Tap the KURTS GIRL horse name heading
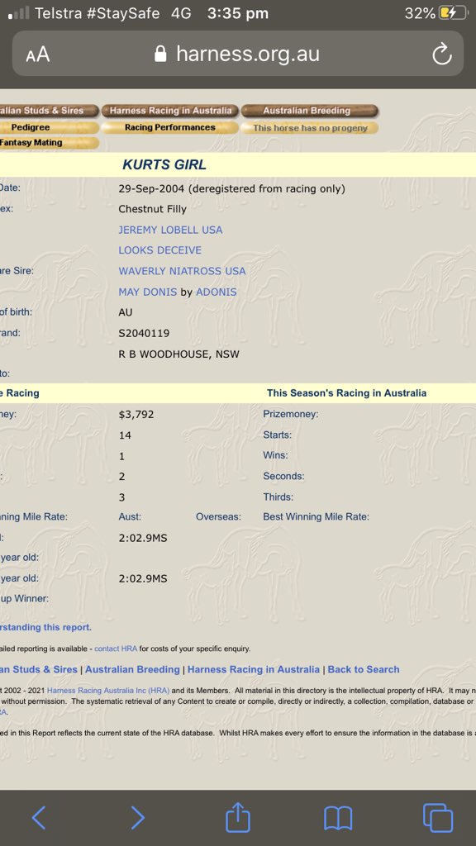The image size is (476, 846). coord(164,164)
